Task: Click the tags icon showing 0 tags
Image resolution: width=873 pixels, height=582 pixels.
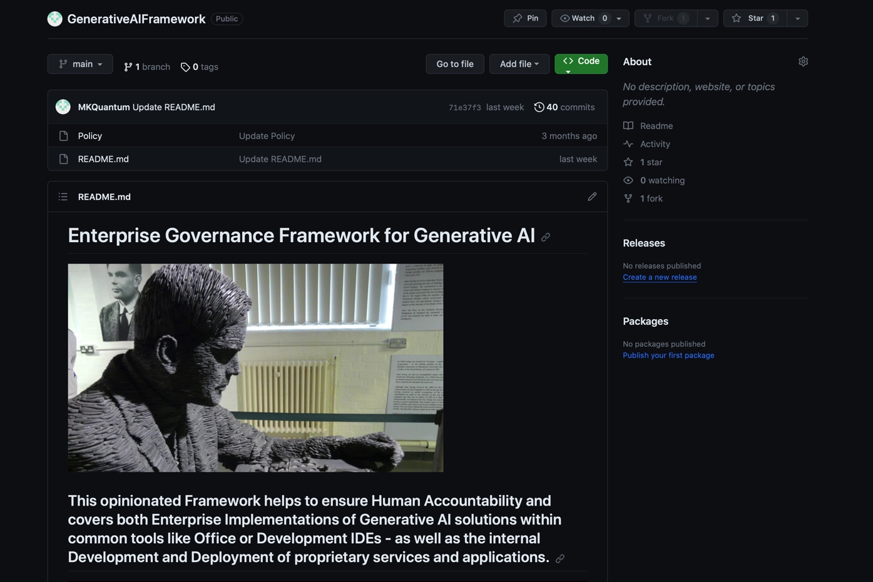Action: (x=186, y=66)
